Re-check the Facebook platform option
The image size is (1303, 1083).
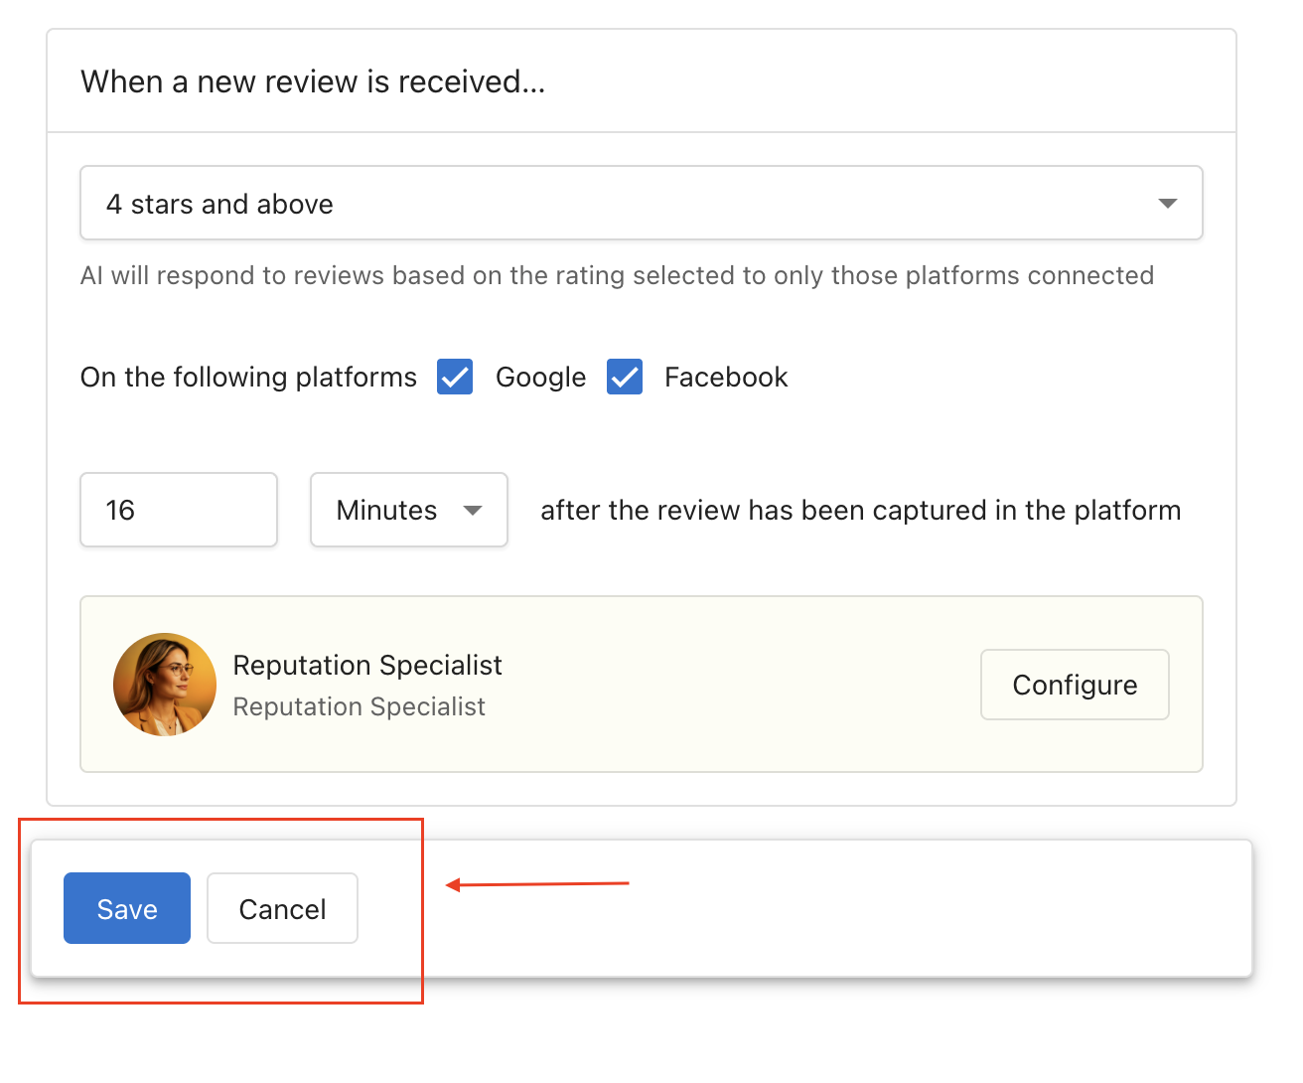coord(625,377)
